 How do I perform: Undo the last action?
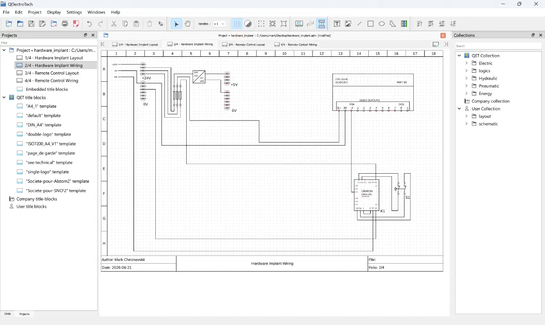click(x=89, y=24)
